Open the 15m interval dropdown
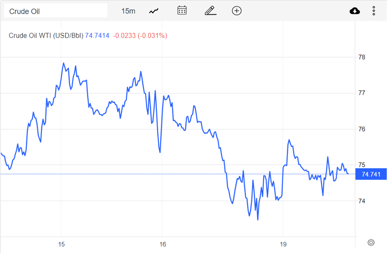 point(128,11)
